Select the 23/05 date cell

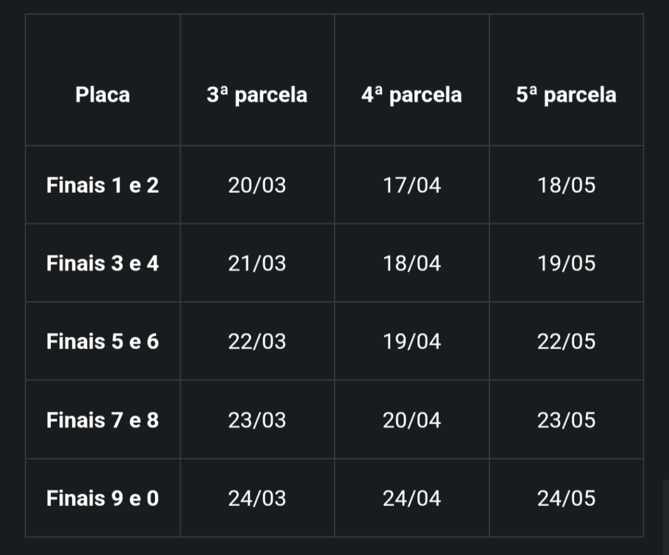(566, 420)
